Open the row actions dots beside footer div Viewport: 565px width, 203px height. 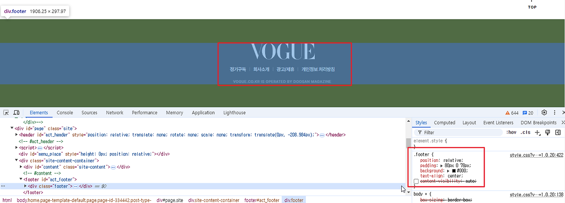click(x=3, y=186)
